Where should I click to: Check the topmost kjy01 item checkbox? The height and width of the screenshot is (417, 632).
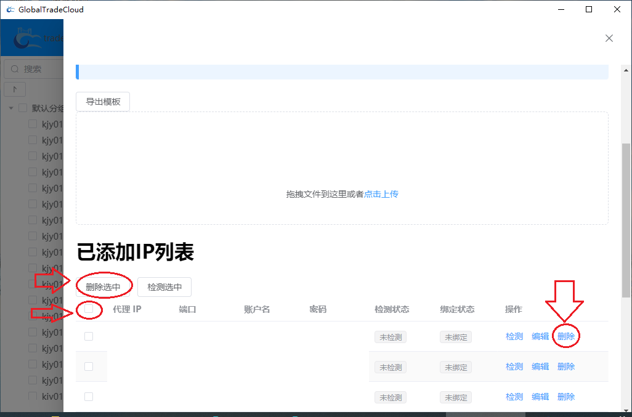[x=32, y=123]
